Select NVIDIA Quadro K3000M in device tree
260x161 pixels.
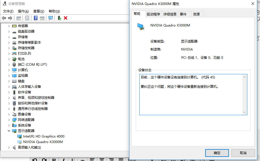[43, 142]
